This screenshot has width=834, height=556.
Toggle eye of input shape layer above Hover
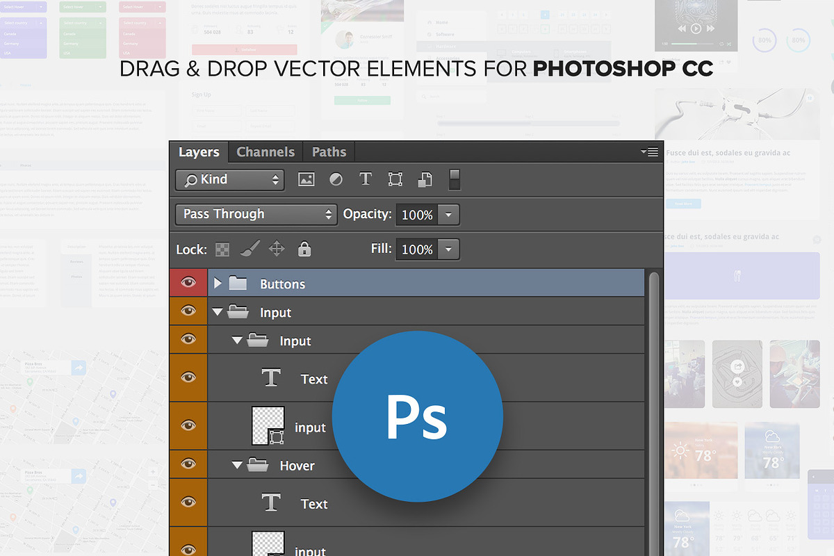pyautogui.click(x=188, y=425)
